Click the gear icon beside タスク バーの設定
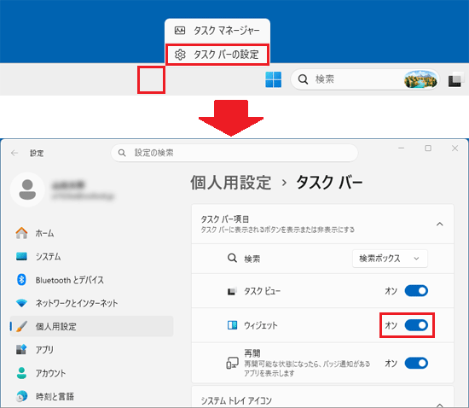The width and height of the screenshot is (469, 408). (180, 55)
